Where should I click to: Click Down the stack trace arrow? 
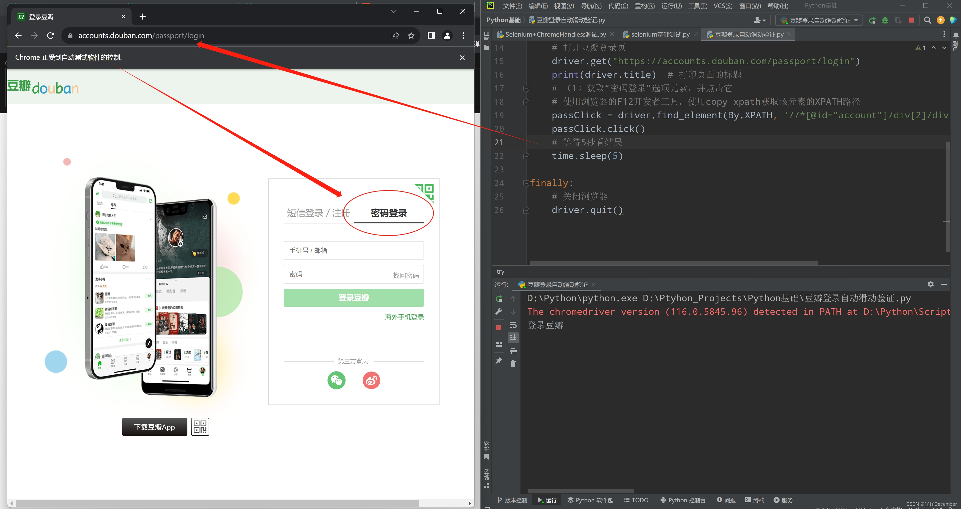[x=513, y=312]
